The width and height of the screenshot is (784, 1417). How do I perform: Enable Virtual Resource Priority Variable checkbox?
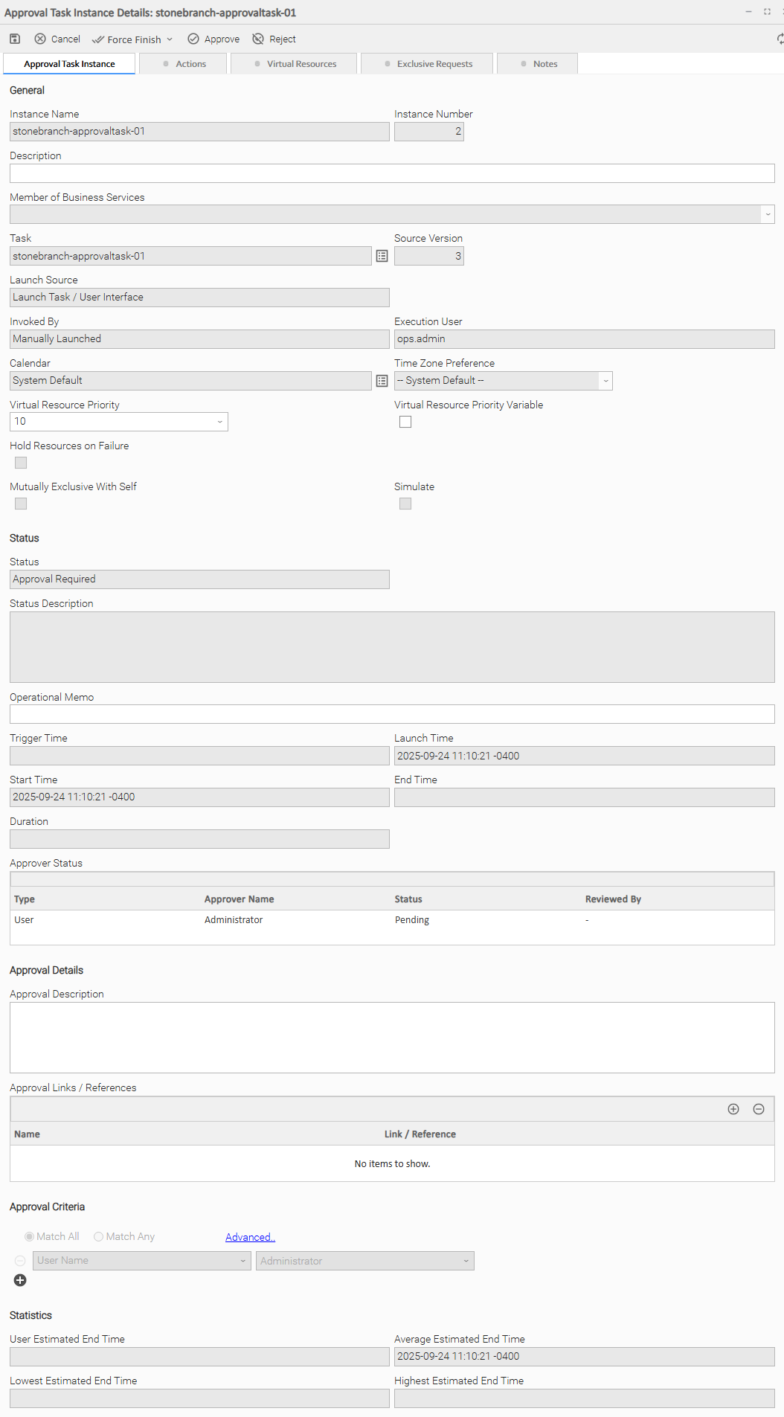point(405,422)
